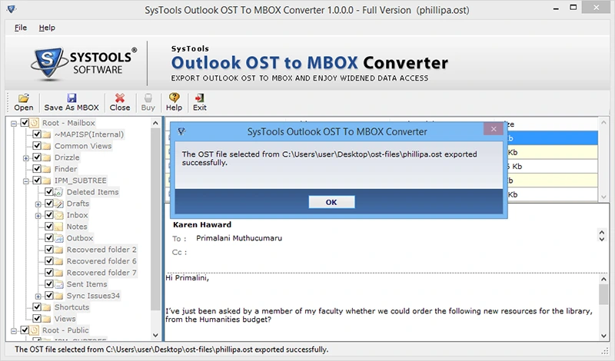Toggle the IPM_SUBTREE checkbox
The image size is (615, 361).
click(37, 180)
